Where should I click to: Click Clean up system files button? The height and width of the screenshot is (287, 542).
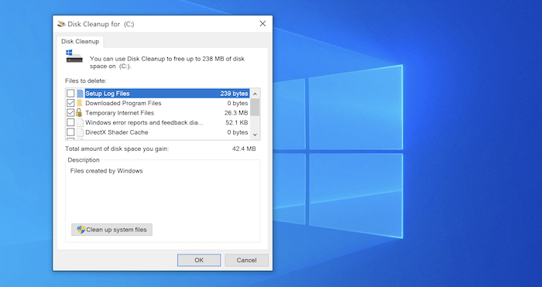tap(111, 230)
